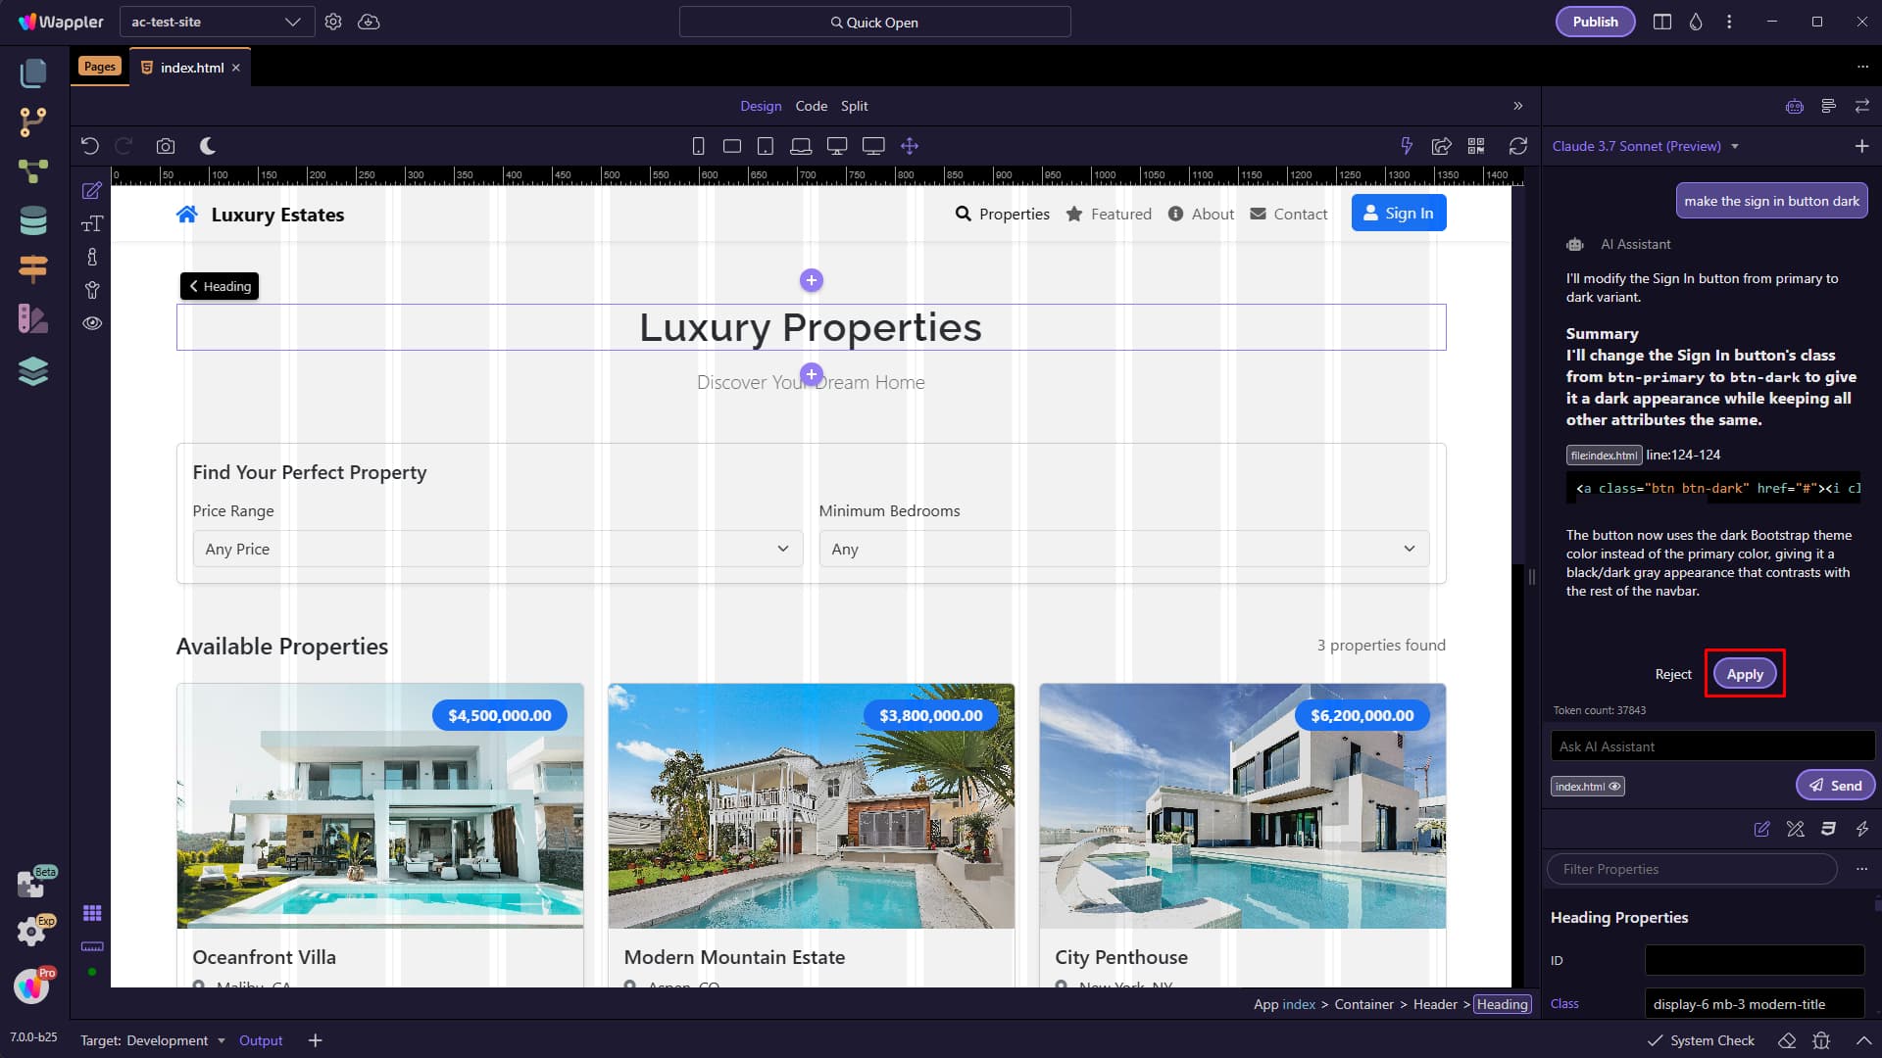
Task: Open project settings gear next to project name
Action: (x=333, y=22)
